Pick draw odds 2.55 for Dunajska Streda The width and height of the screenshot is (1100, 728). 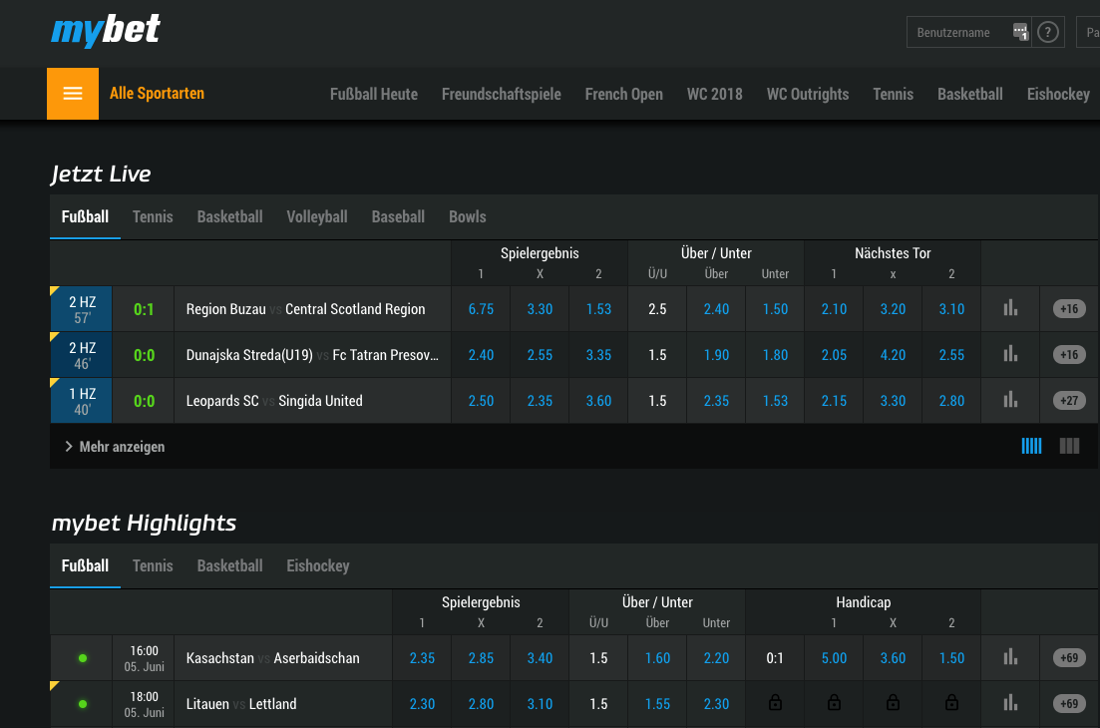coord(541,355)
